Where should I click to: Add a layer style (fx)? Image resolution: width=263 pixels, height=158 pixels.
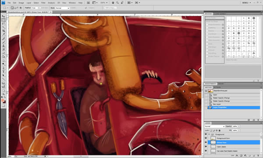tap(237, 156)
